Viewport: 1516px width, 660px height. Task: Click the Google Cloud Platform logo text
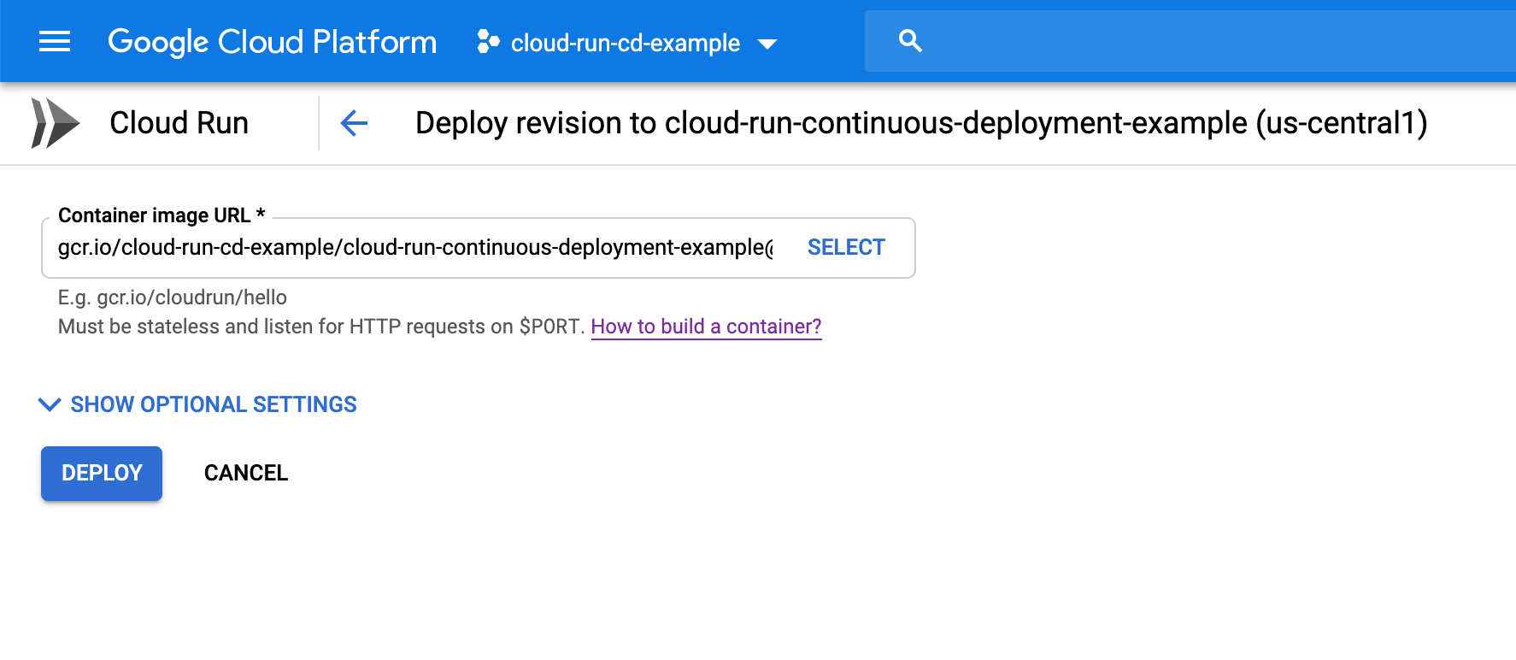tap(272, 42)
